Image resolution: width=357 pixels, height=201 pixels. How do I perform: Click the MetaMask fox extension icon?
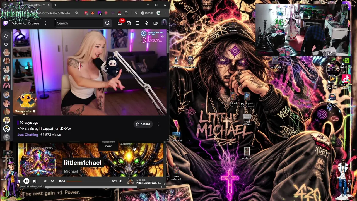point(93,13)
